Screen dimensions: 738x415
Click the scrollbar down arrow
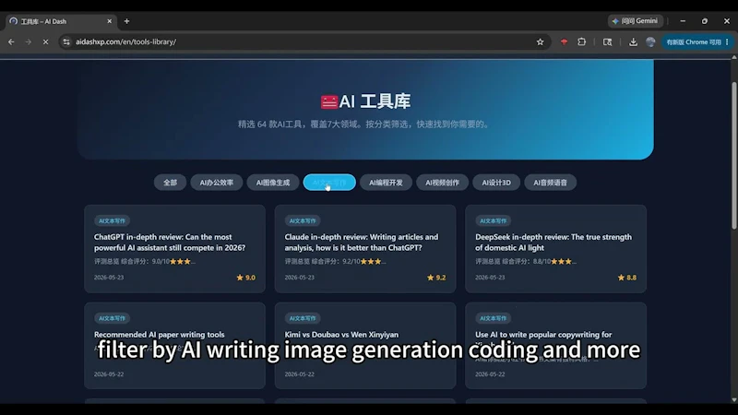coord(734,400)
